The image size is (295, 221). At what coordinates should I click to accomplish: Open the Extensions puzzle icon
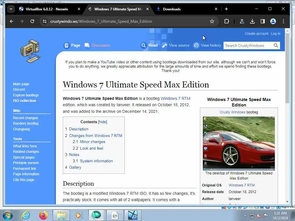click(x=226, y=21)
